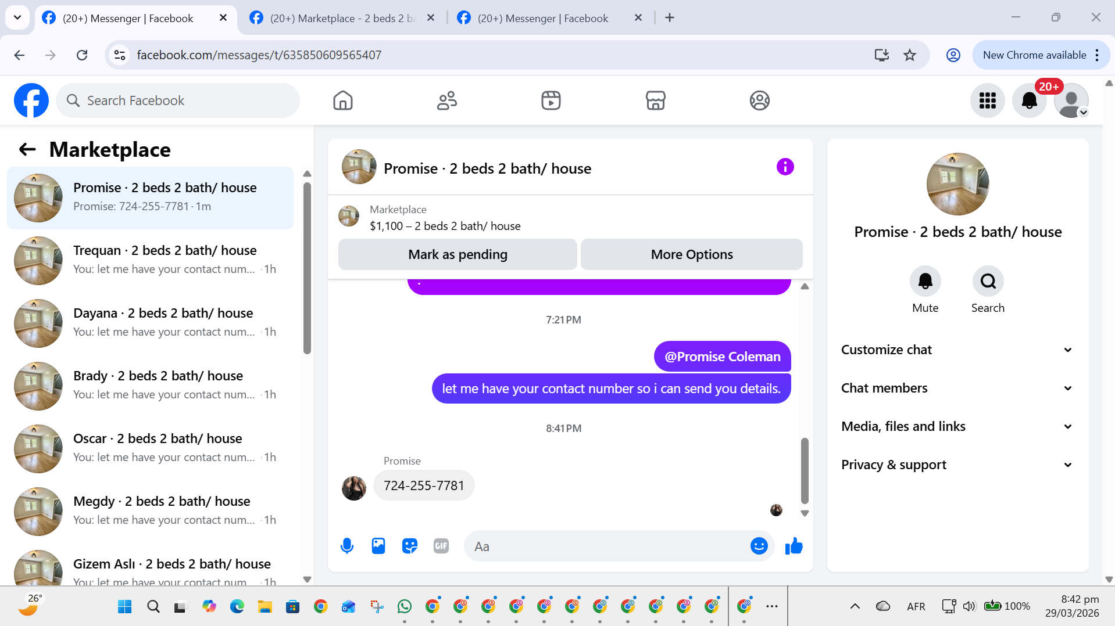Open WhatsApp from the taskbar

[x=405, y=606]
